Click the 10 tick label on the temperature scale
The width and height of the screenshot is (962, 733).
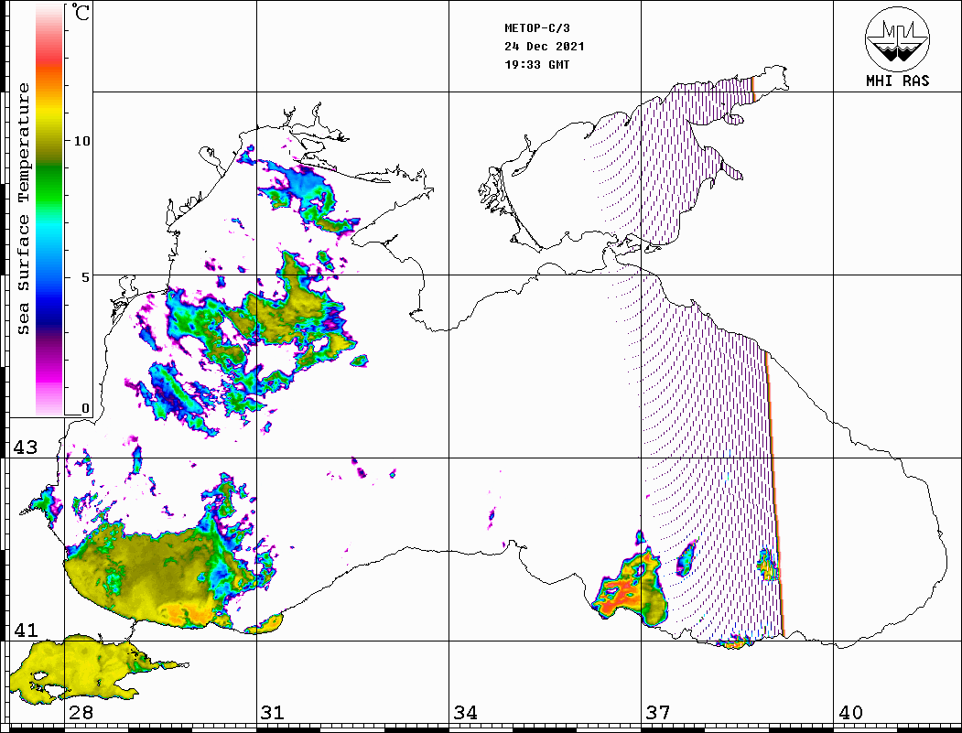pyautogui.click(x=82, y=141)
